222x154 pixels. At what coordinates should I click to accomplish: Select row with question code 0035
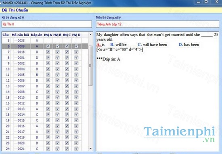coord(45,41)
